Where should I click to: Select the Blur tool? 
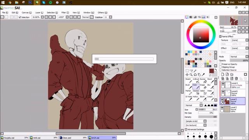tap(210, 86)
